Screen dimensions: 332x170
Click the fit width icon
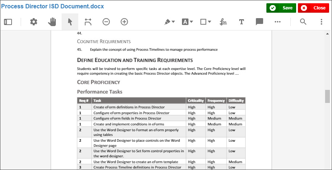point(88,22)
